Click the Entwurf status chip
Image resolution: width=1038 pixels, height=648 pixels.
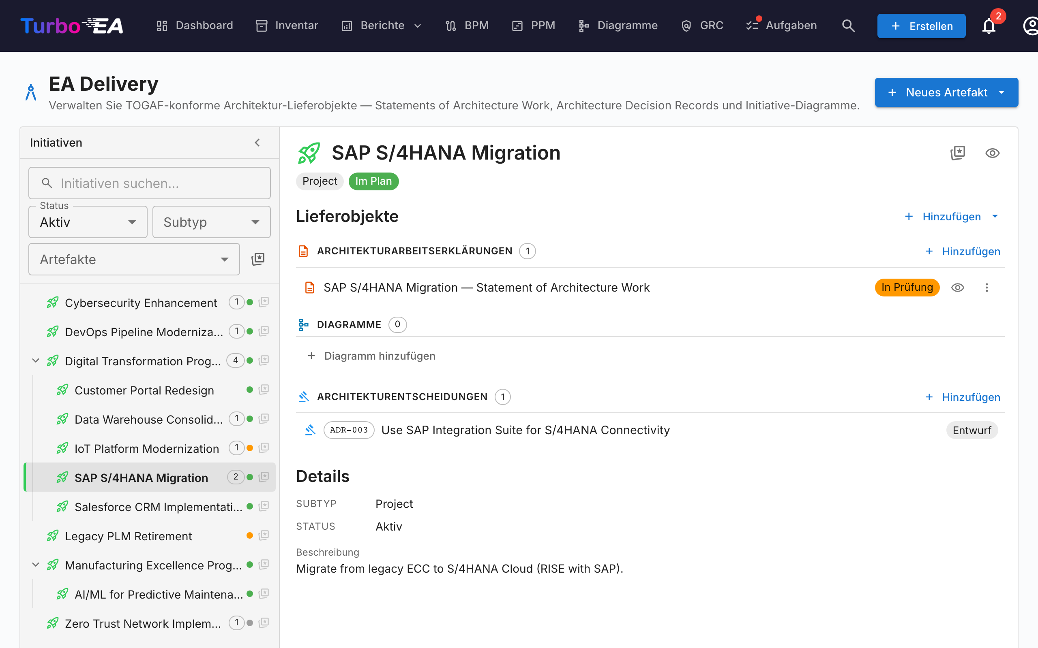972,430
